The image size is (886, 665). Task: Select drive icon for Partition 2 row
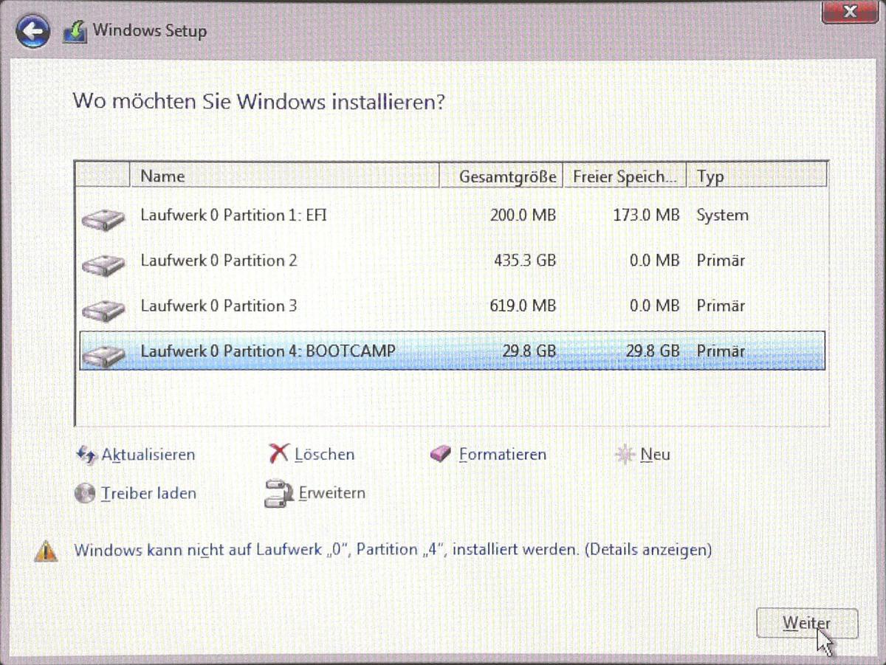[x=103, y=263]
